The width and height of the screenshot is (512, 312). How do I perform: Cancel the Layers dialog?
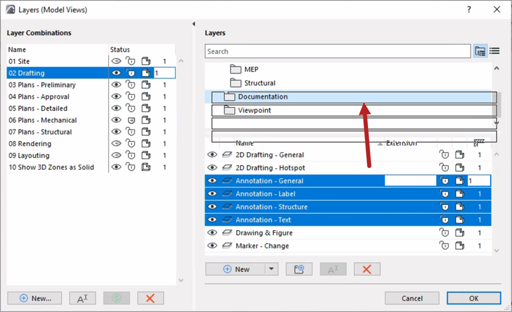pyautogui.click(x=412, y=298)
